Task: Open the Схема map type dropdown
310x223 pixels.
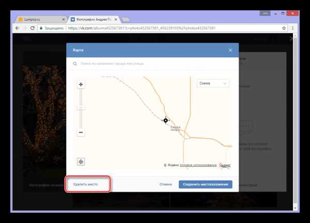Action: 213,83
